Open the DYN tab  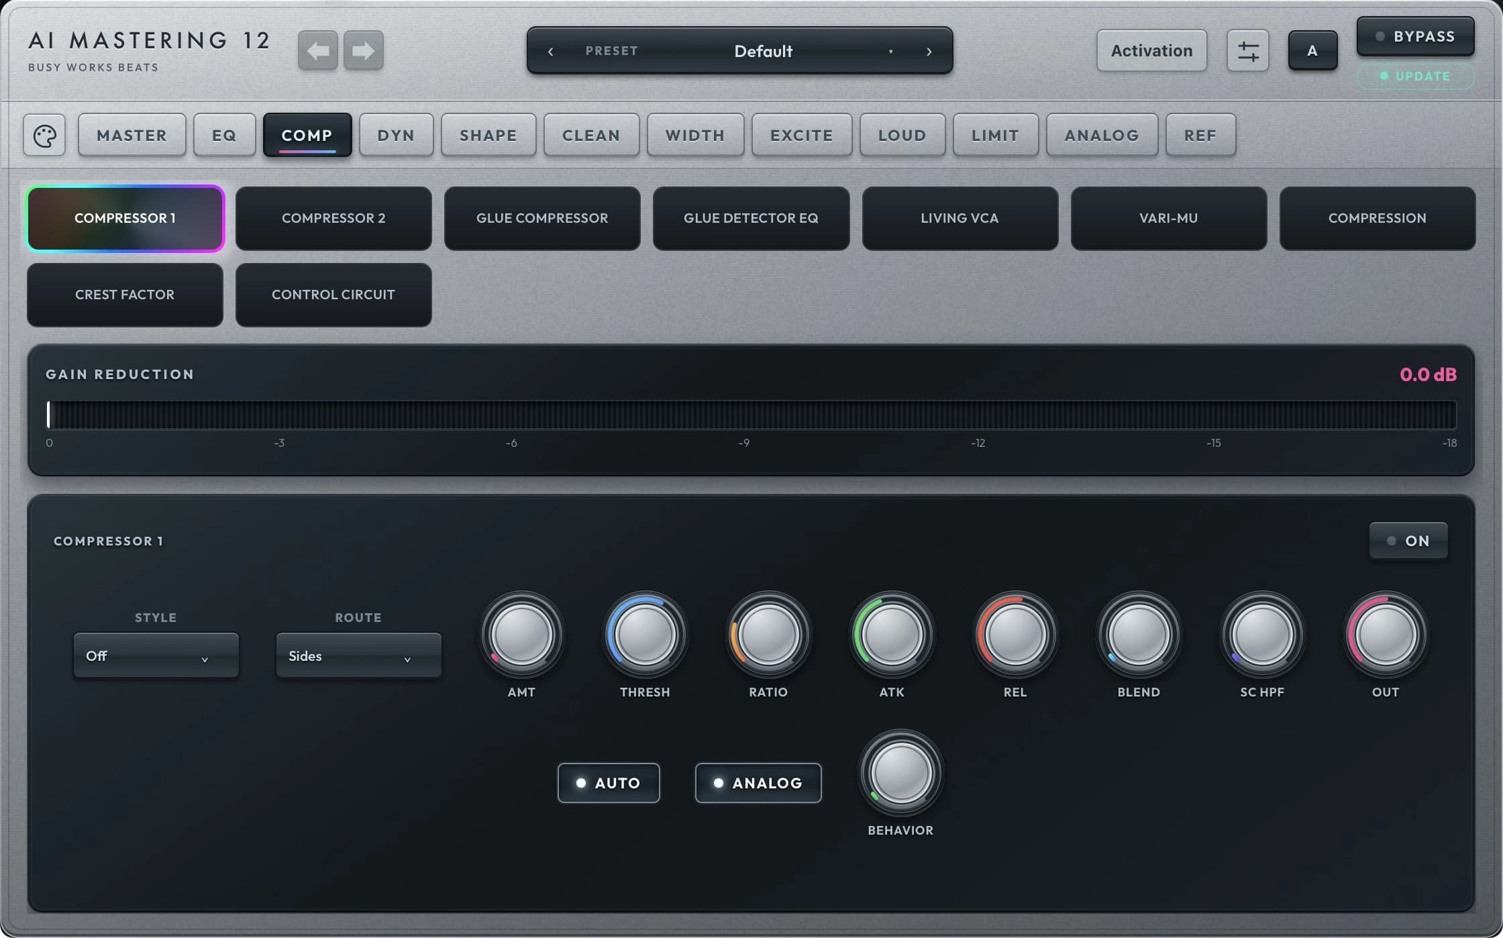click(x=396, y=136)
